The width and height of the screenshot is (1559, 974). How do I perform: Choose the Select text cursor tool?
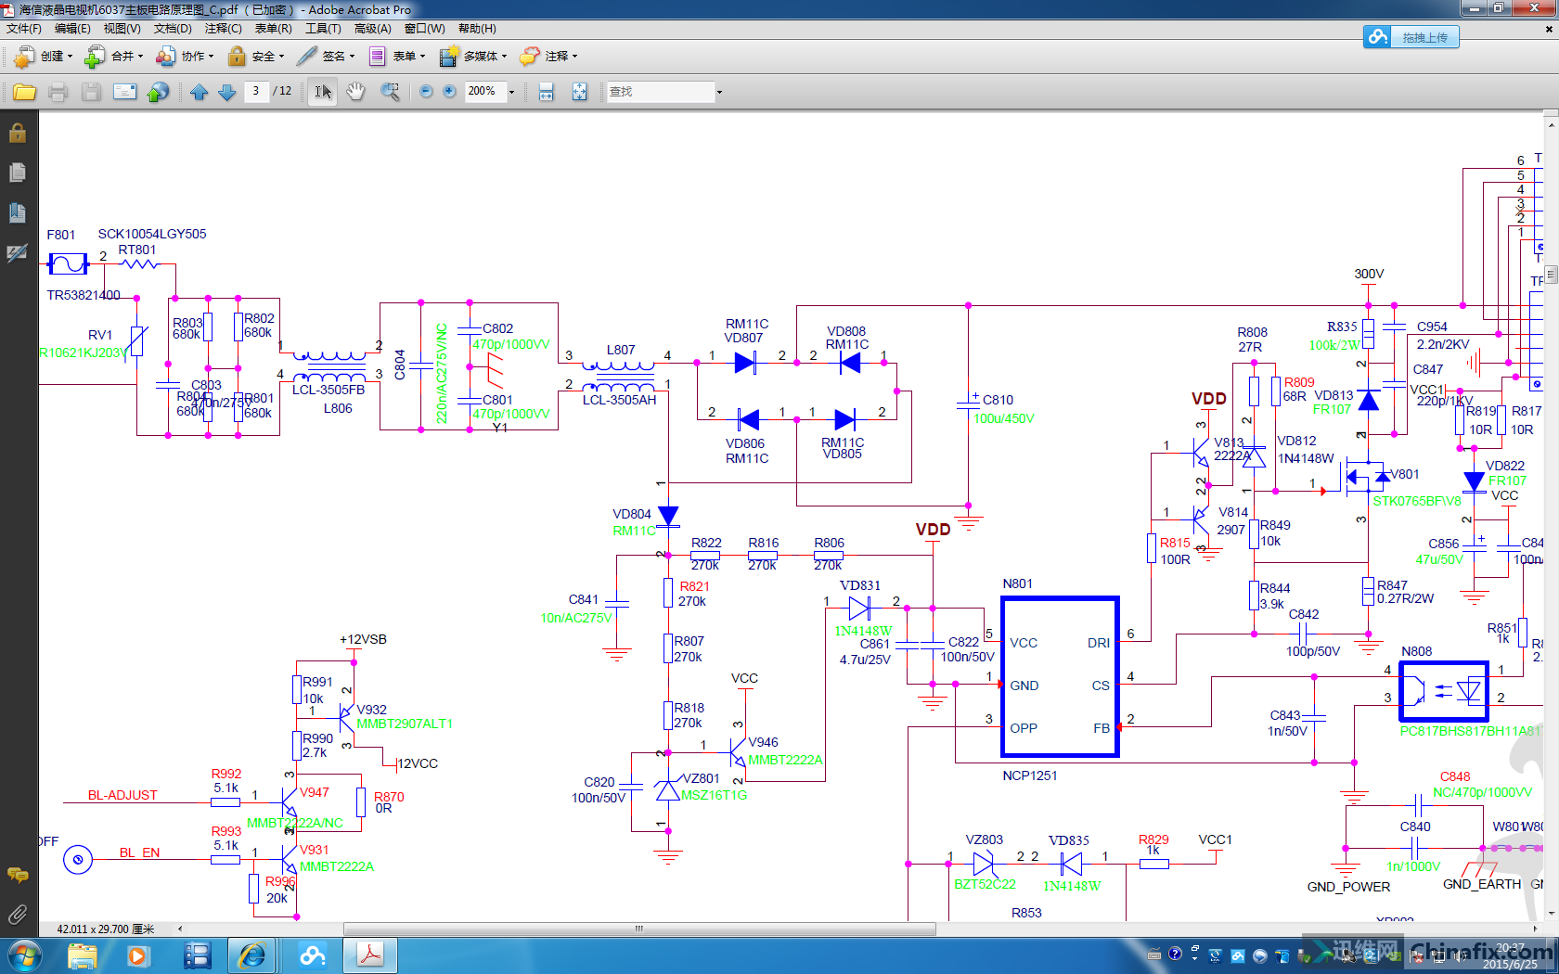point(322,92)
